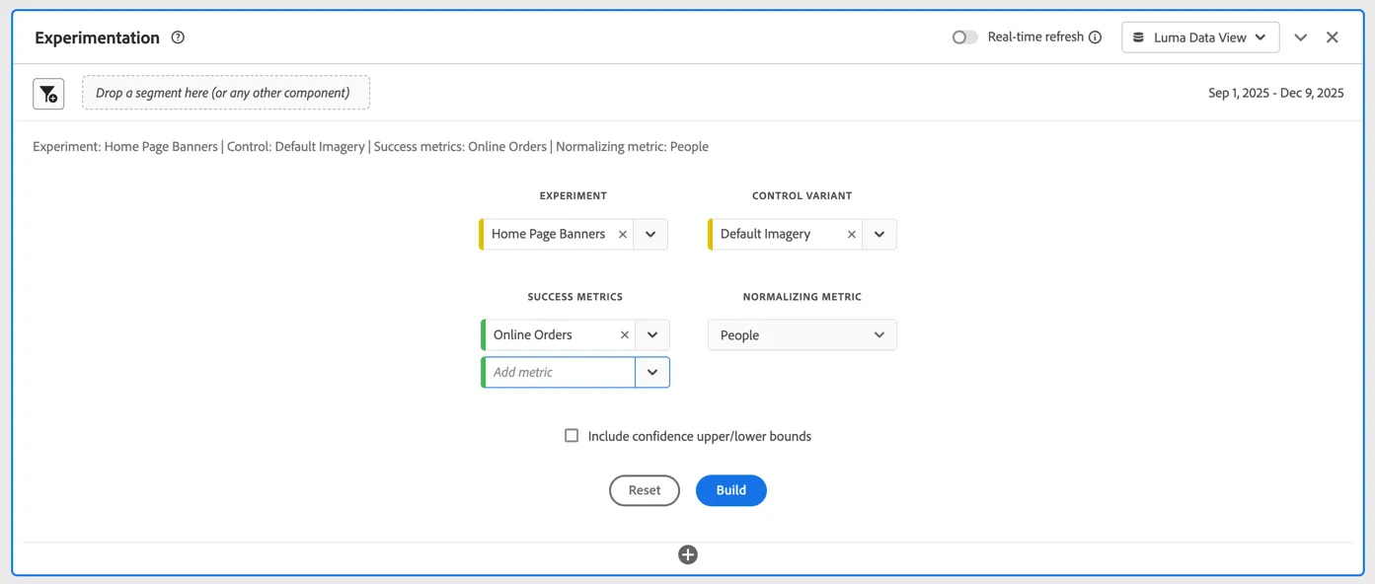
Task: Remove Home Page Banners with its X icon
Action: click(x=623, y=235)
